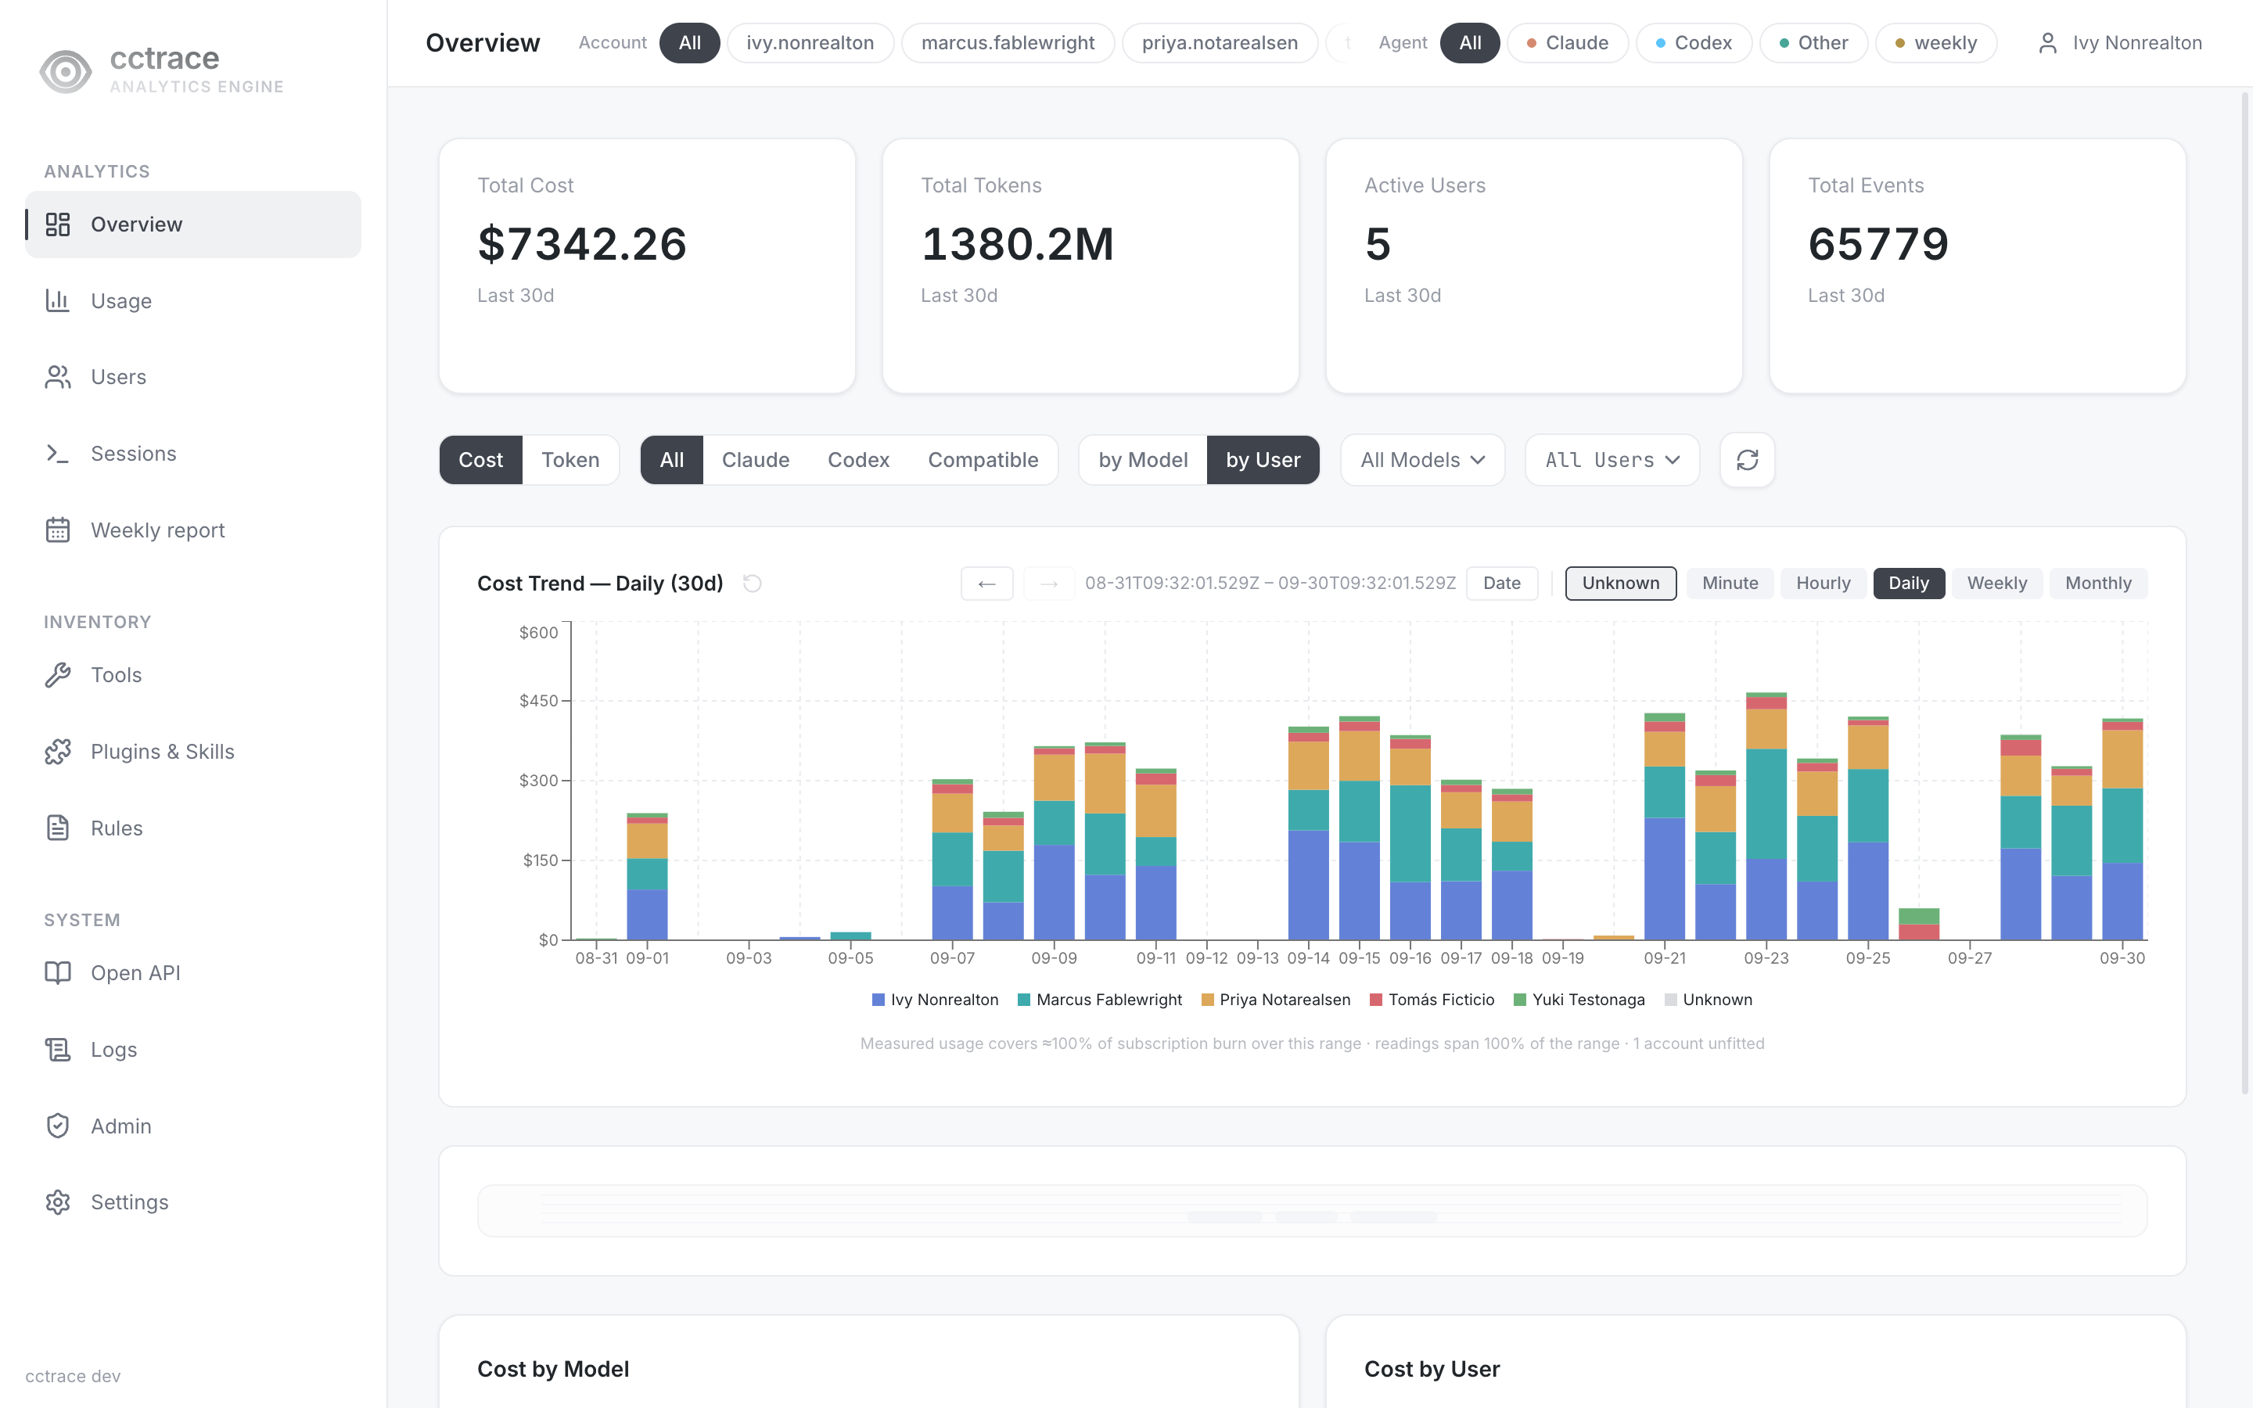The width and height of the screenshot is (2253, 1408).
Task: Click the Total Cost summary card
Action: [647, 266]
